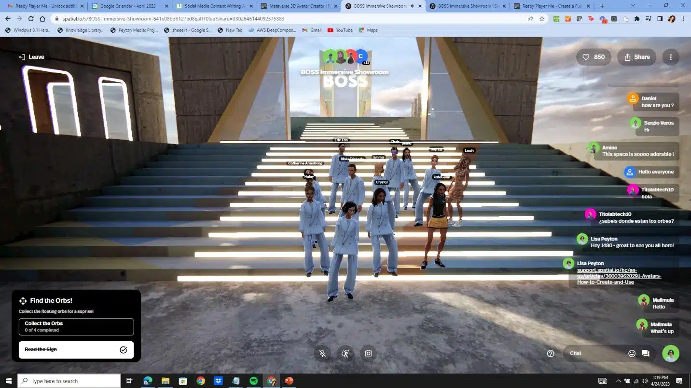Image resolution: width=691 pixels, height=388 pixels.
Task: Open your profile avatar at bottom right
Action: tap(671, 353)
